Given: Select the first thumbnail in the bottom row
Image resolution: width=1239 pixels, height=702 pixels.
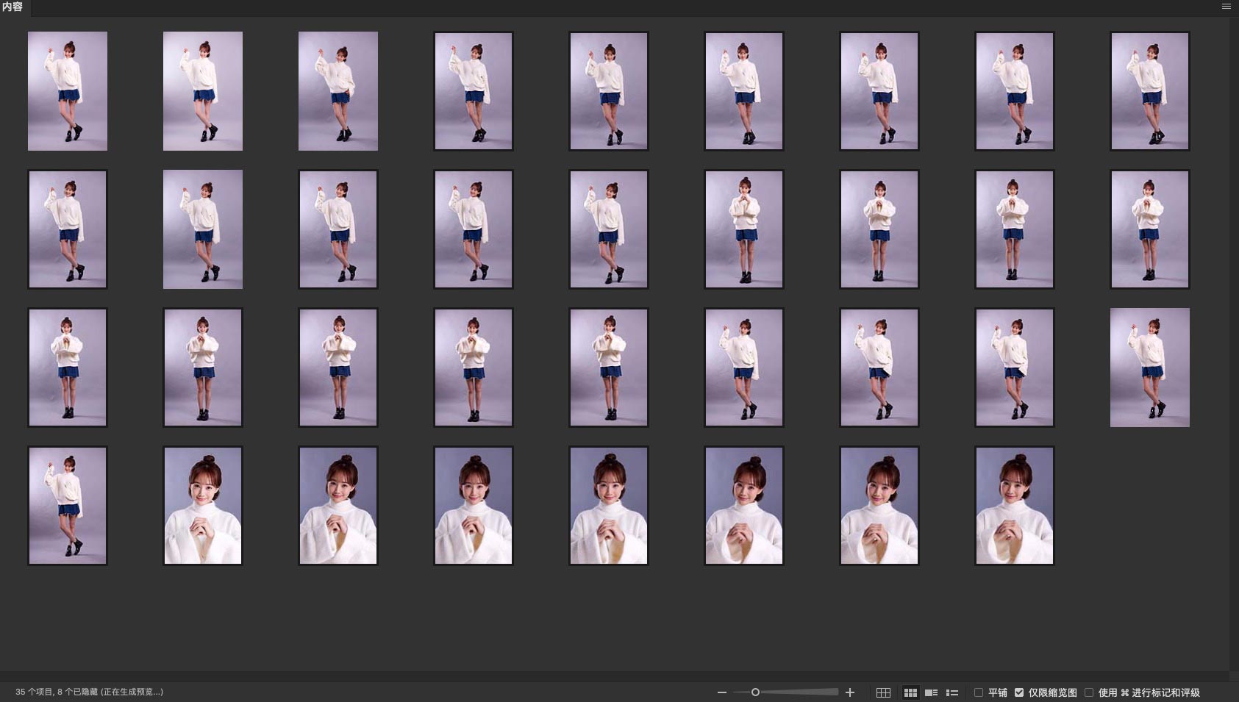Looking at the screenshot, I should [x=68, y=506].
